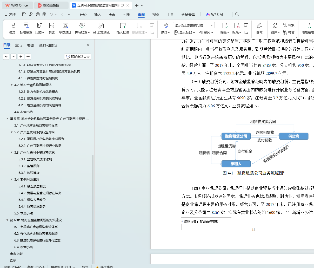Switch to 找稻壳模板 window tab

click(x=51, y=5)
